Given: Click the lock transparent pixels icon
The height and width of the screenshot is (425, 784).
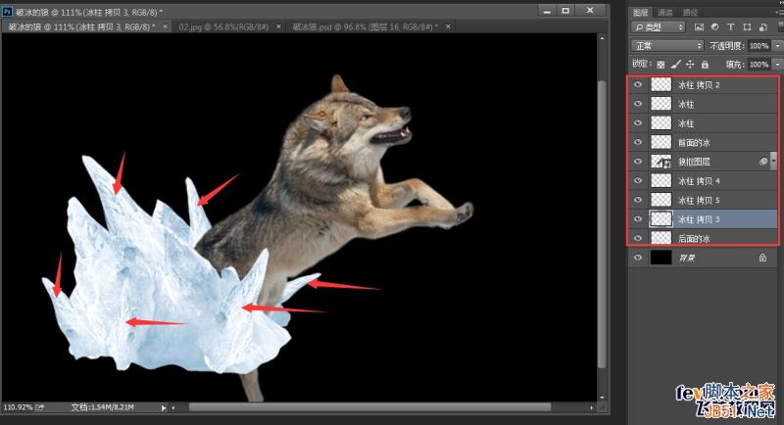Looking at the screenshot, I should [660, 64].
